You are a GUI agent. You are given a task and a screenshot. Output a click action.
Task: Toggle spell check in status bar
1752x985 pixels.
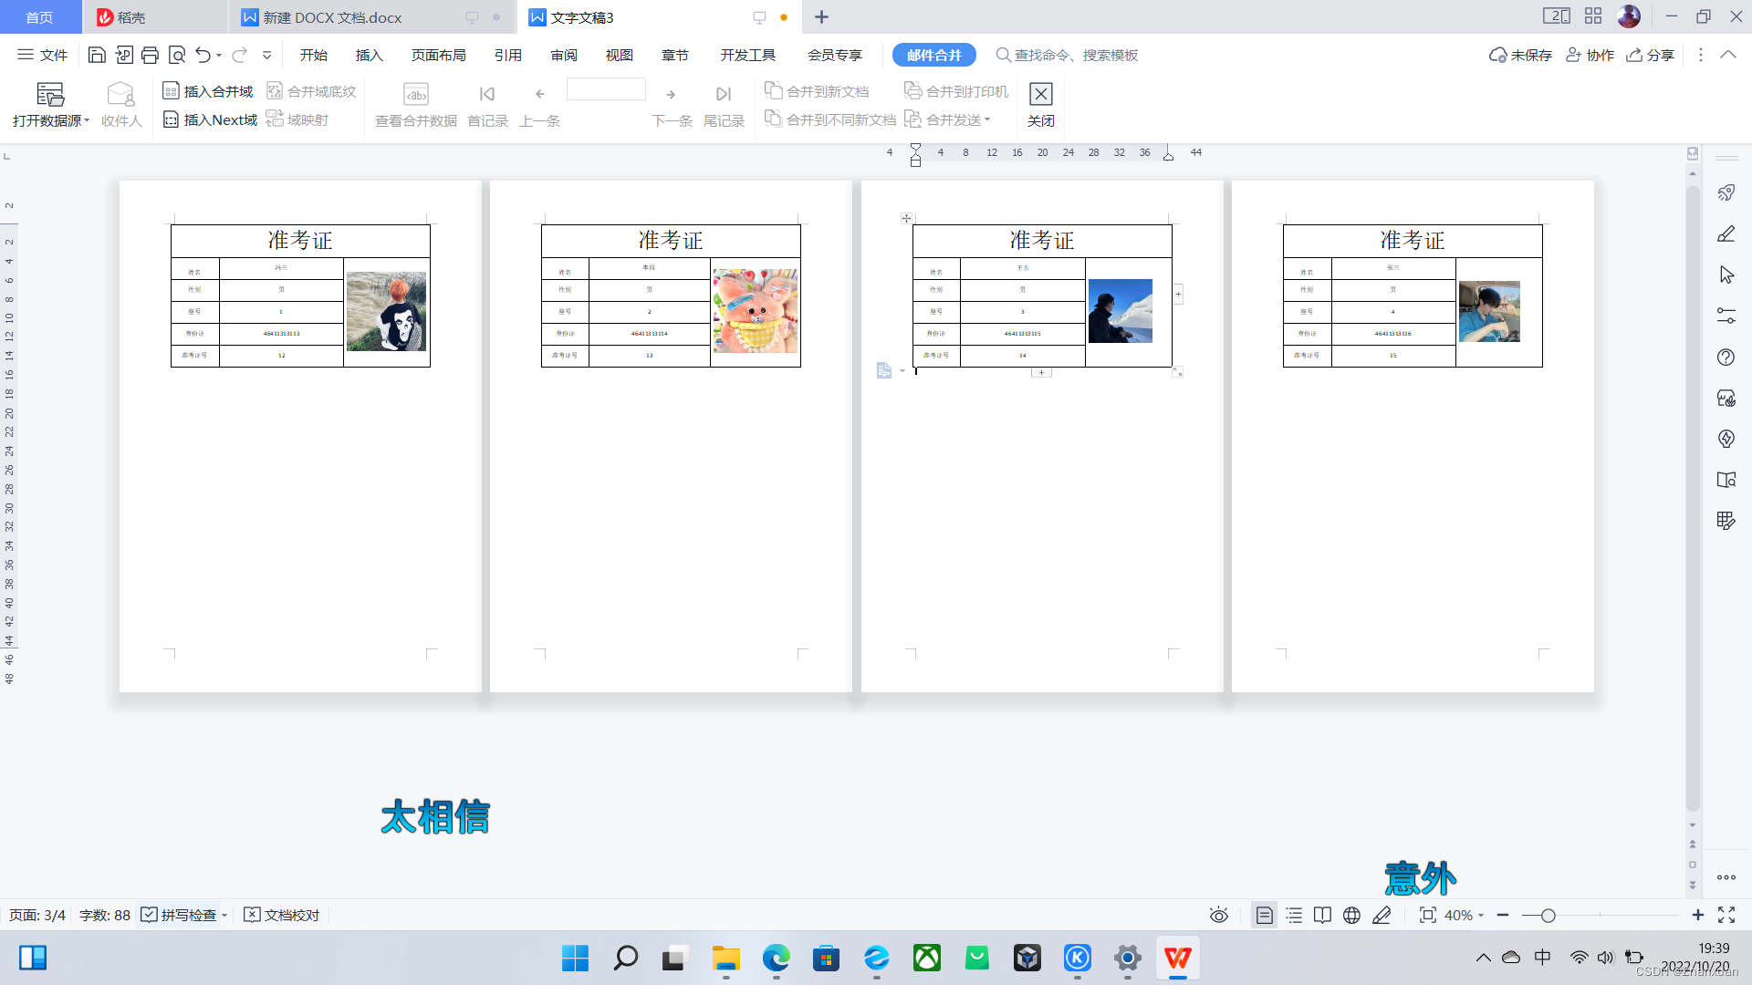[180, 915]
